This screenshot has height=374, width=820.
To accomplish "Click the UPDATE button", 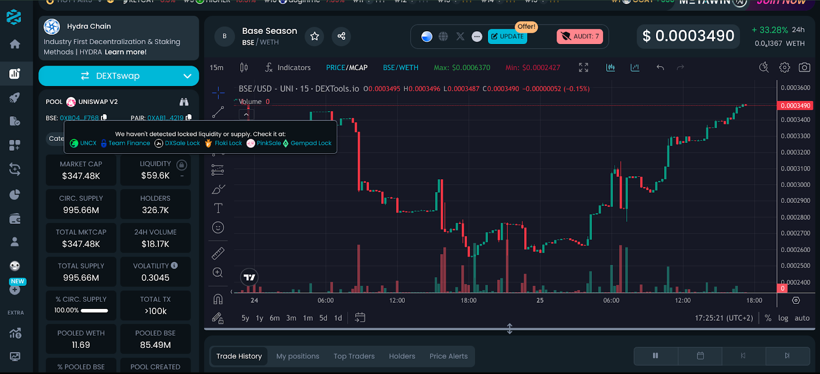I will click(x=507, y=36).
